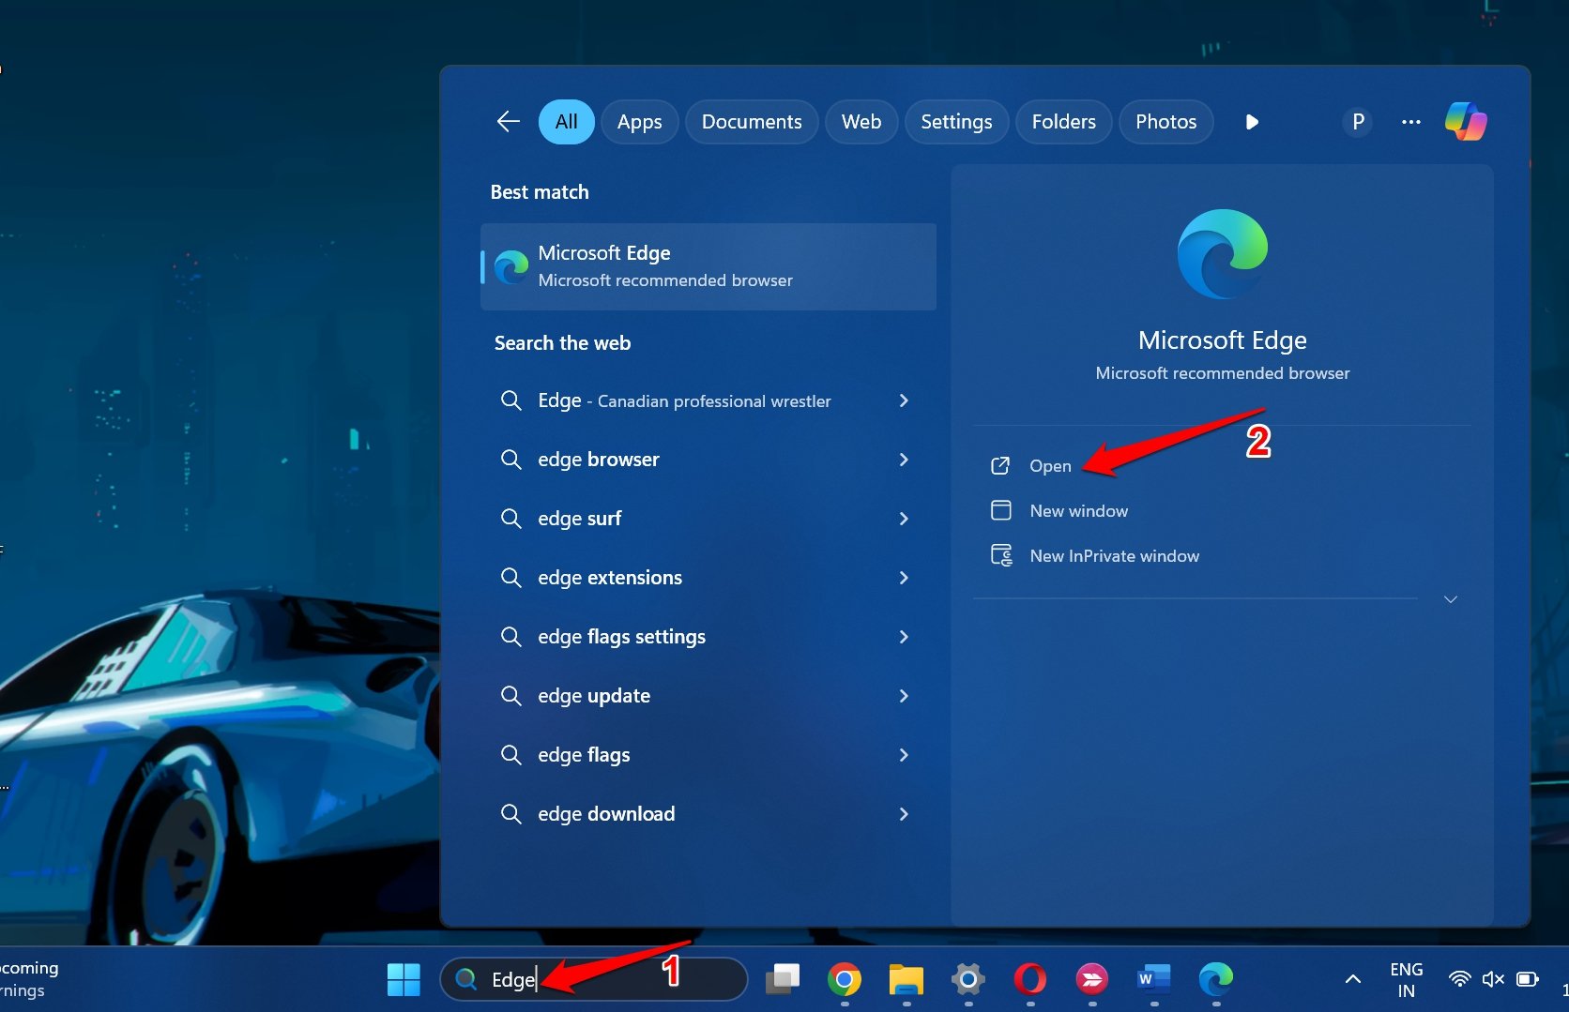Expand chevron next to edge update
The width and height of the screenshot is (1569, 1012).
point(904,696)
